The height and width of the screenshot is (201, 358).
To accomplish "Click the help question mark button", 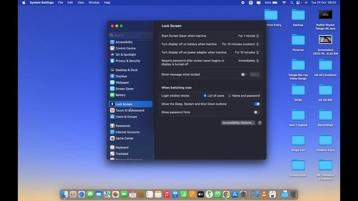I will [260, 123].
